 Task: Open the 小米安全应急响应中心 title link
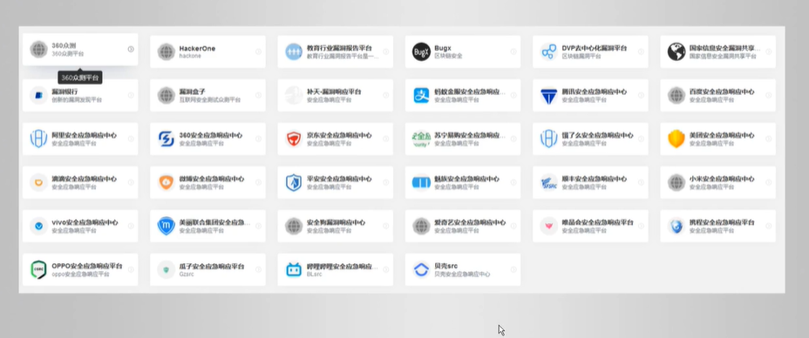click(x=721, y=179)
